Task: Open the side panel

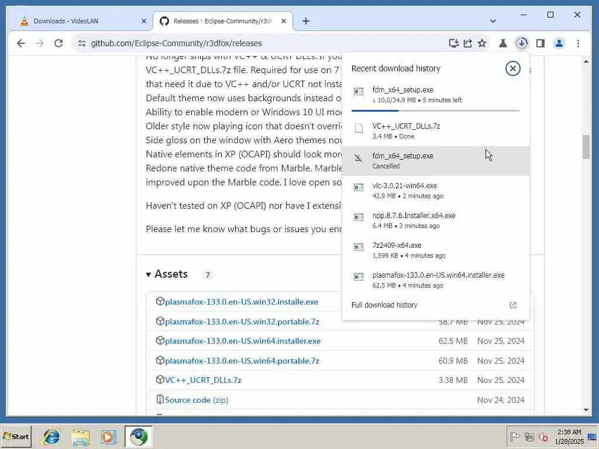Action: [x=540, y=43]
